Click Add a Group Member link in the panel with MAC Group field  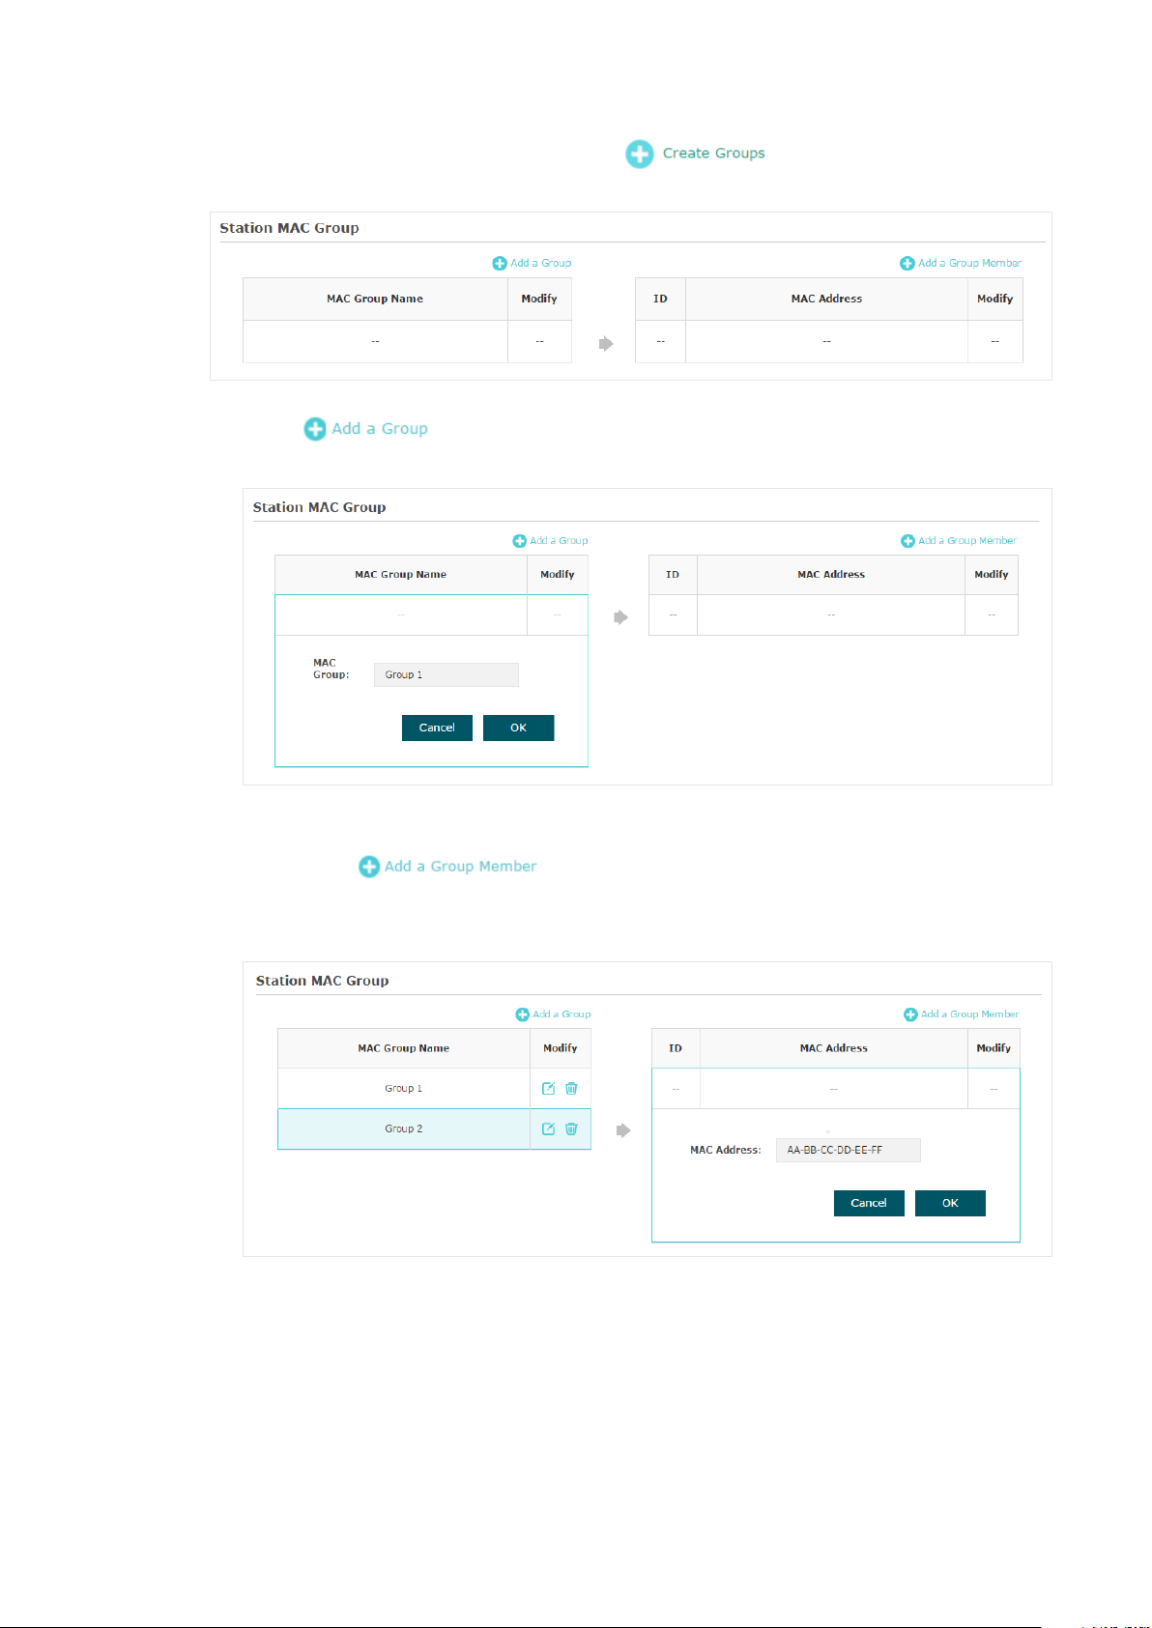959,541
